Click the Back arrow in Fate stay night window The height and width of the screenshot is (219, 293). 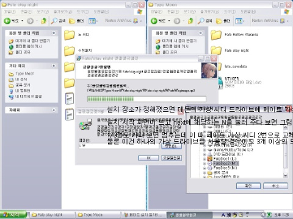[7, 21]
